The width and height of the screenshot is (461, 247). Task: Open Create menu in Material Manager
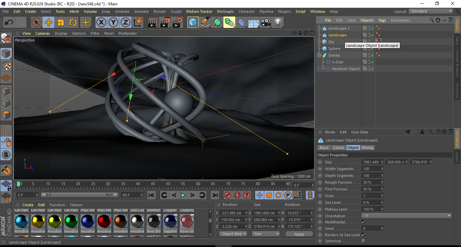click(28, 205)
